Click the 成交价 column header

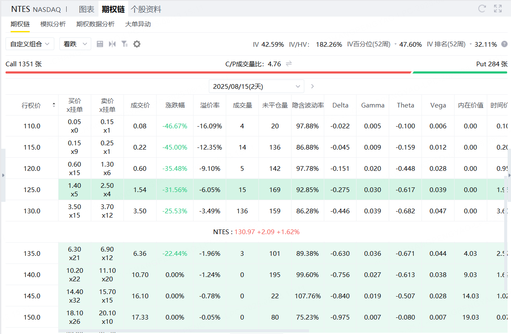pos(140,105)
